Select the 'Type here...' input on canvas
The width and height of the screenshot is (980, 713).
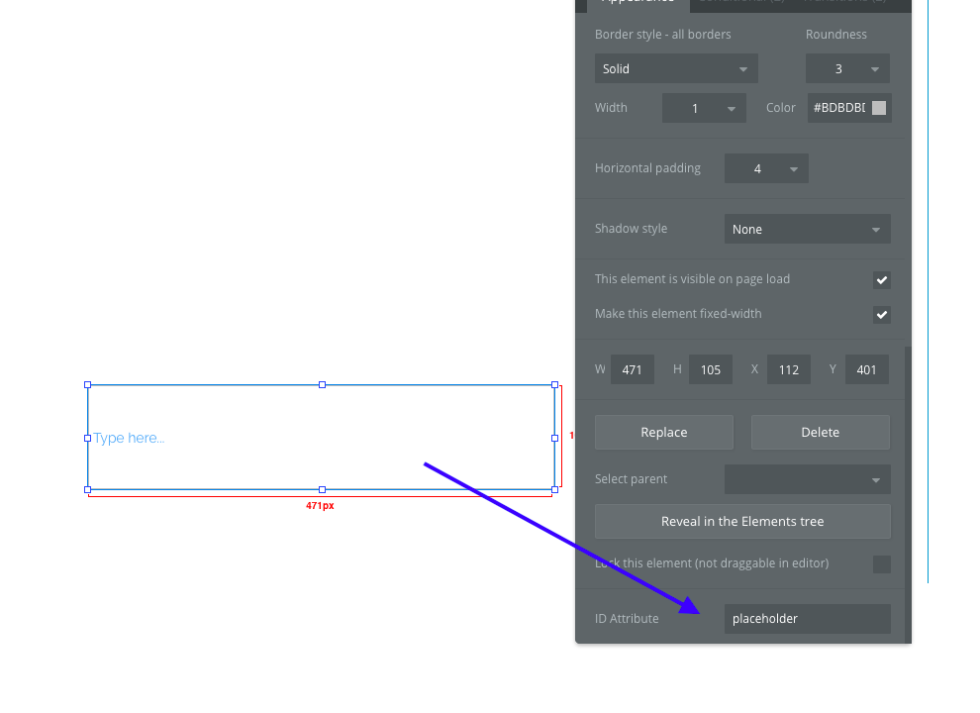click(322, 437)
